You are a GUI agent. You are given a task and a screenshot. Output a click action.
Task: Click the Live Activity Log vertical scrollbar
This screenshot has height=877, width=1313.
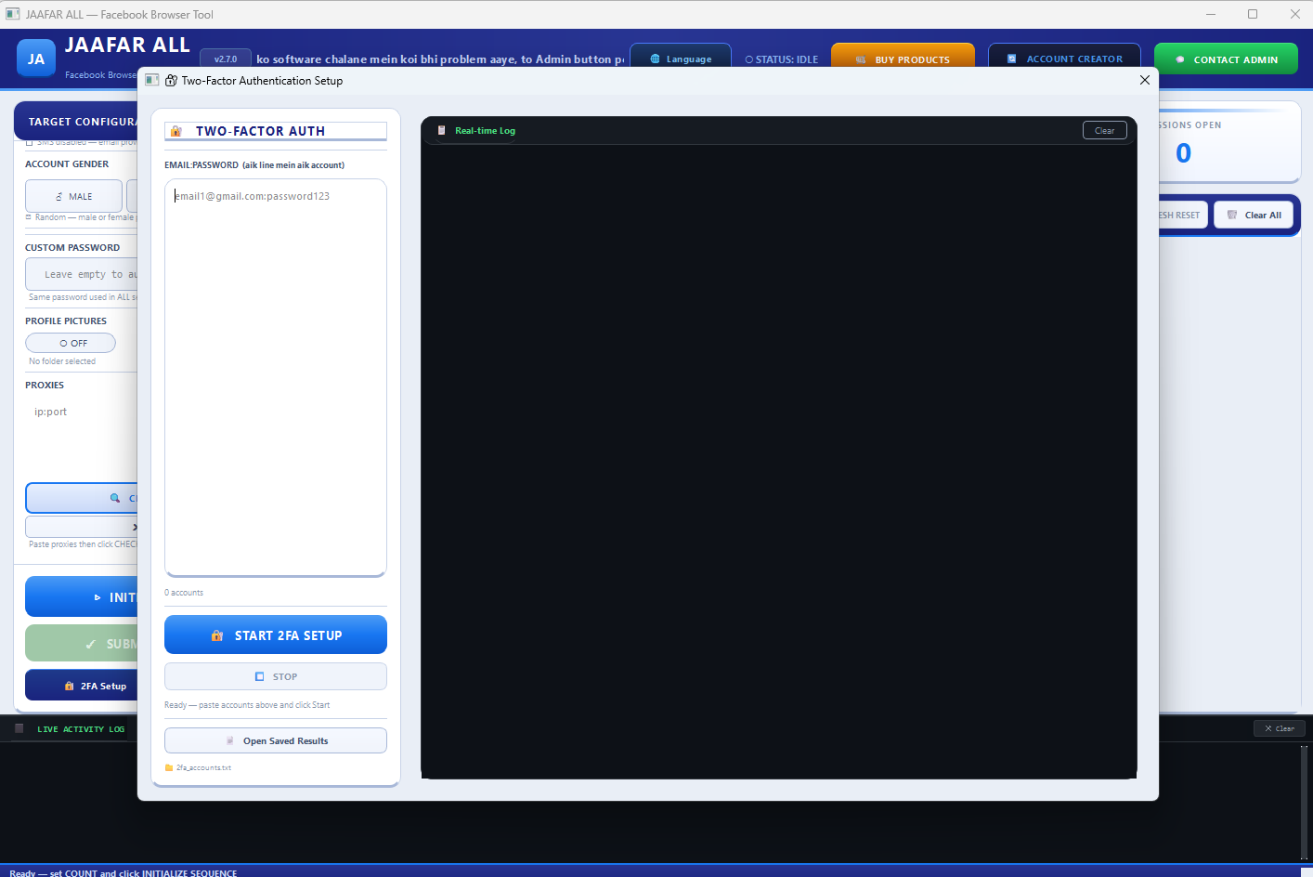[x=1304, y=801]
